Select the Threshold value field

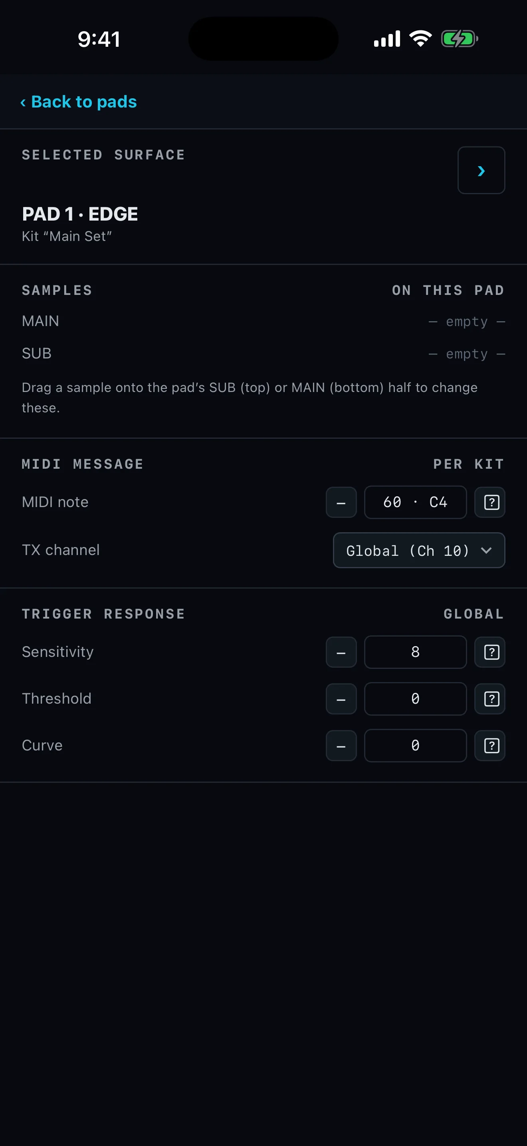click(x=416, y=699)
